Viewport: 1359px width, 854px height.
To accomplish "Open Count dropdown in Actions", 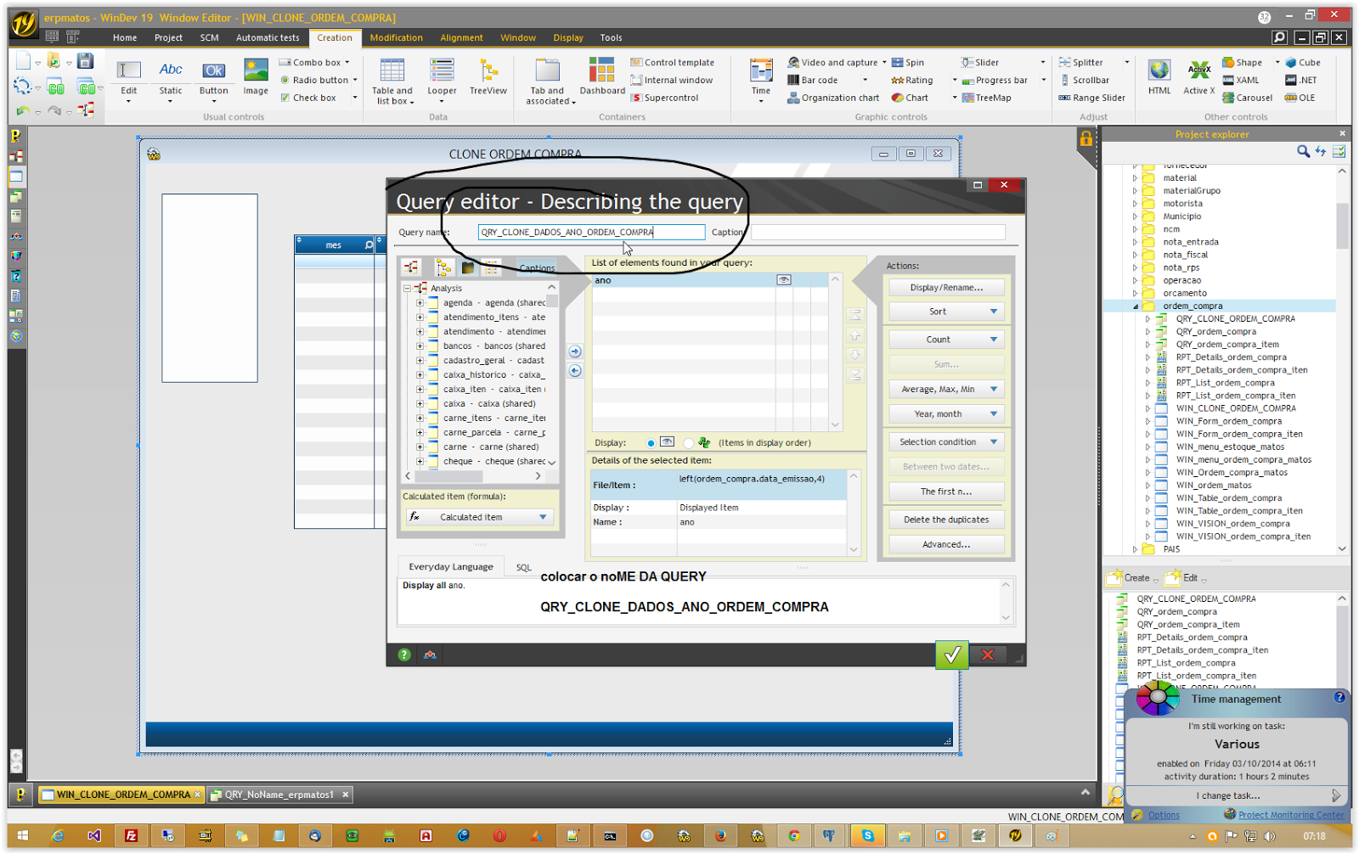I will [x=994, y=340].
